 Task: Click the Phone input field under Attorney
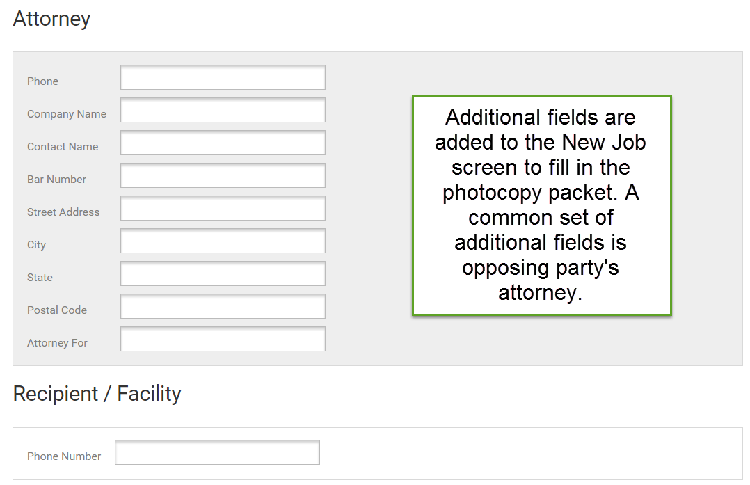point(222,77)
